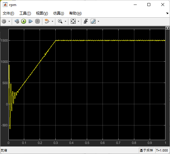Image resolution: width=170 pixels, height=154 pixels.
Task: Click the 0.5 x-axis tick label
Action: (87, 143)
